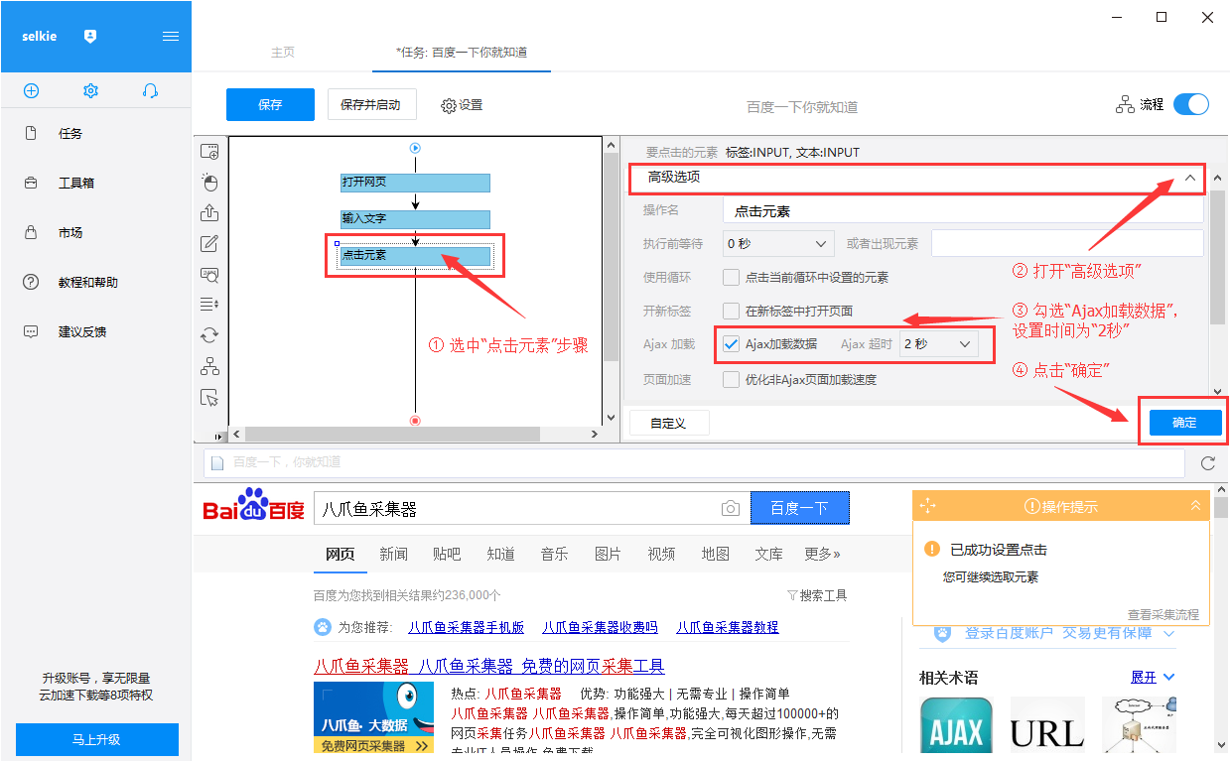Click the gear icon beside 设置

(x=449, y=105)
